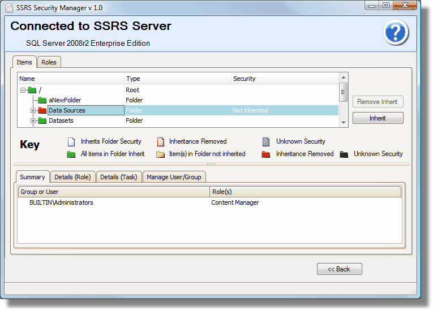Expand the Datasets folder node
433x311 pixels.
click(33, 120)
